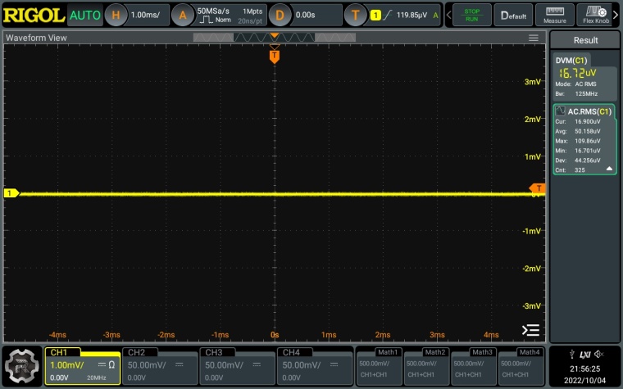
Task: Open the Result panel tab
Action: (x=585, y=40)
